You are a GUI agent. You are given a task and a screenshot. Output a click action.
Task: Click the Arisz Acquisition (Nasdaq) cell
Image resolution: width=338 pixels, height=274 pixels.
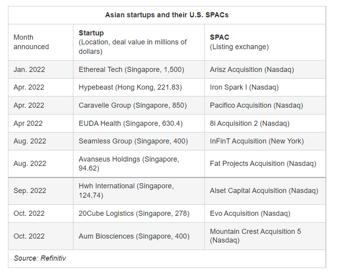point(252,69)
